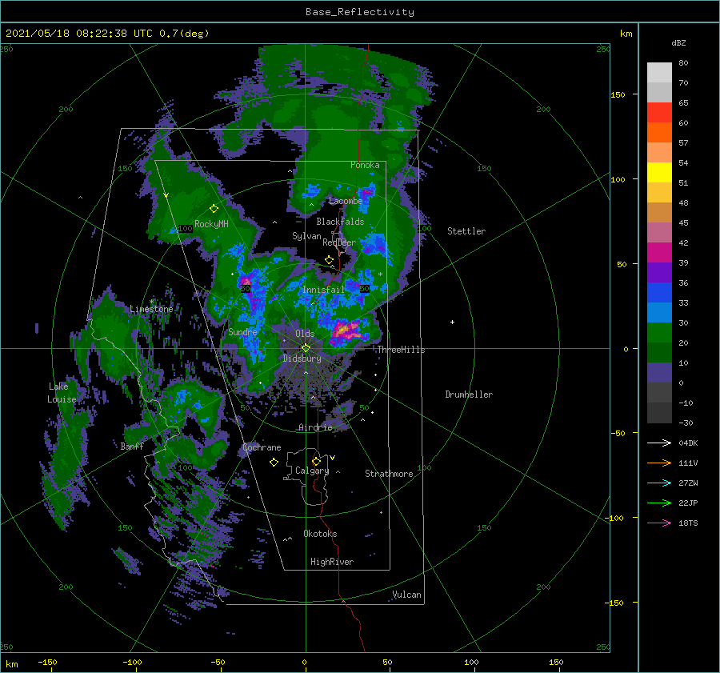Click the Sylvan label

coord(306,236)
